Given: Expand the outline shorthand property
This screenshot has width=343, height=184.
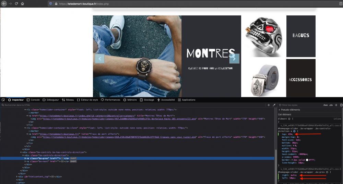Looking at the screenshot, I should pyautogui.click(x=293, y=146).
